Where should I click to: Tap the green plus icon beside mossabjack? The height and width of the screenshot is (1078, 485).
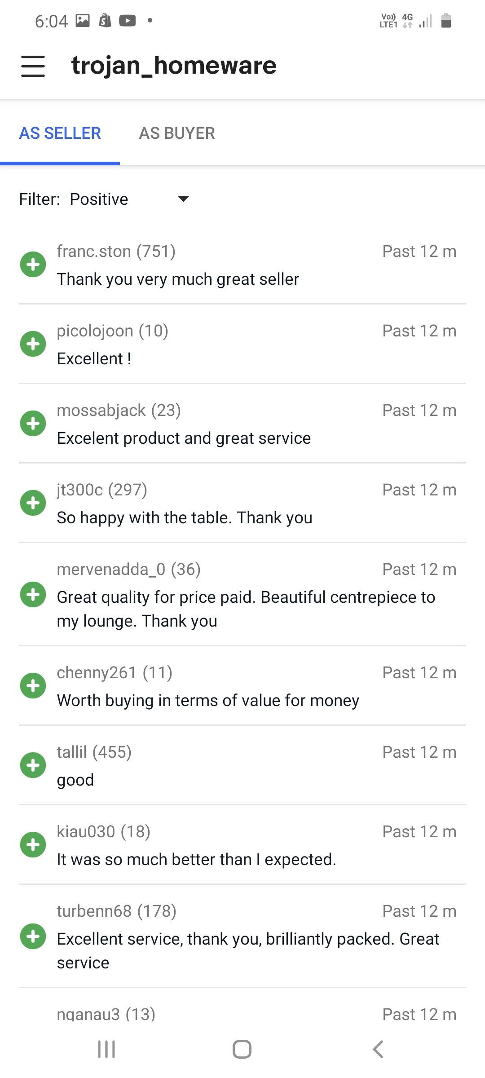pos(33,424)
